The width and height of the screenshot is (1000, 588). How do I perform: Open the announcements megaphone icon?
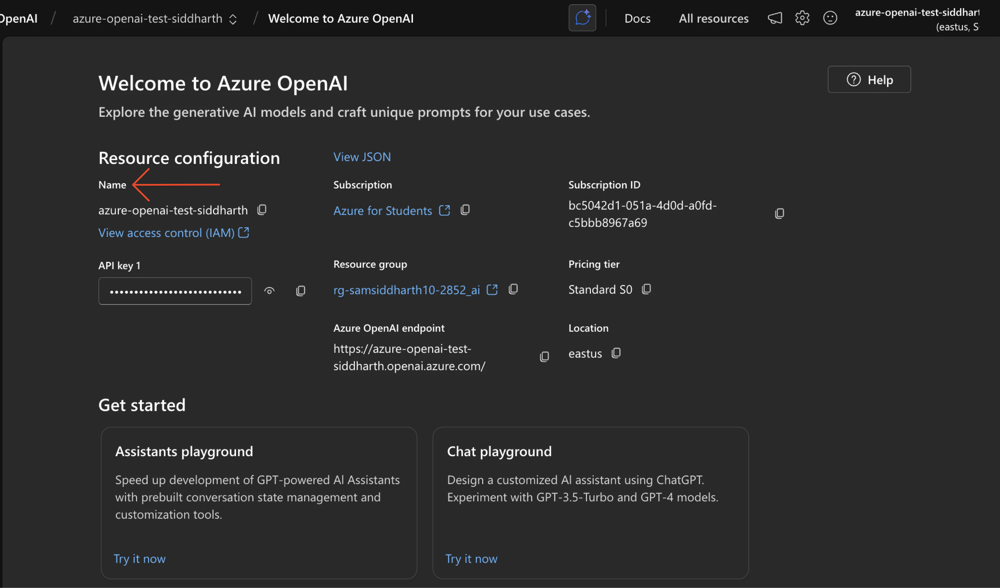774,18
